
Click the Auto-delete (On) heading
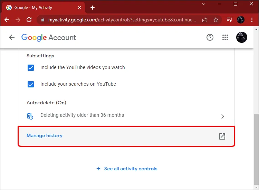pos(46,103)
